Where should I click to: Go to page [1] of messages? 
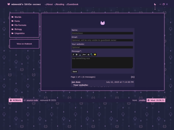point(133,77)
